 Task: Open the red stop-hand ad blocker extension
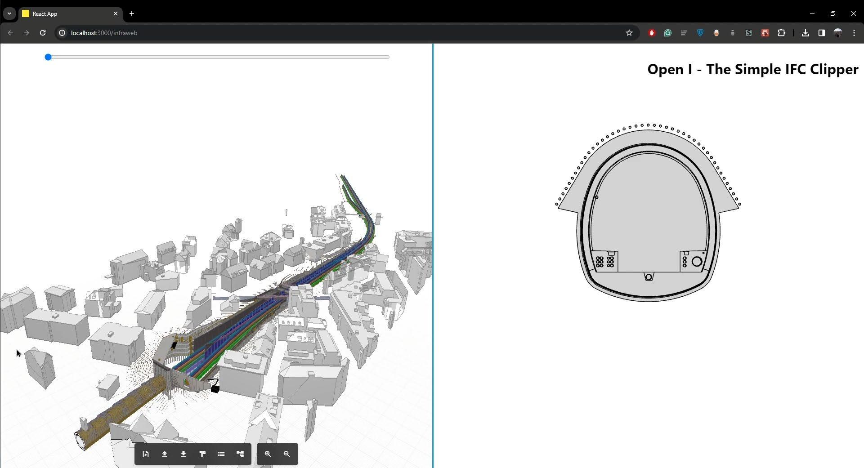coord(652,33)
